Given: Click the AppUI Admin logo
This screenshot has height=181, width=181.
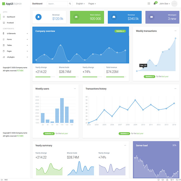Looking at the screenshot, I should 14,4.
